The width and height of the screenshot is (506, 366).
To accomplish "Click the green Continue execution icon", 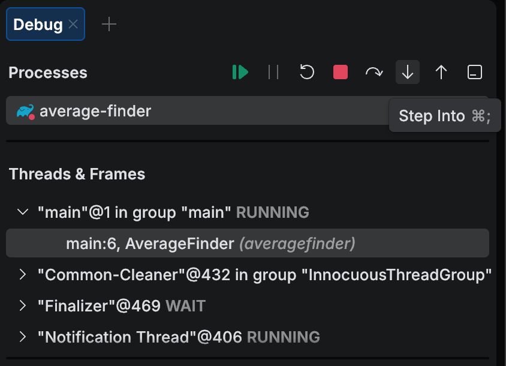I will pyautogui.click(x=239, y=72).
